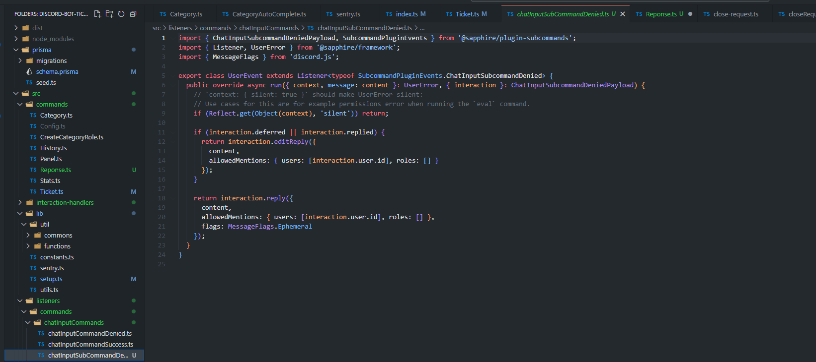Collapse the prisma folder chevron
Image resolution: width=816 pixels, height=362 pixels.
pyautogui.click(x=16, y=50)
